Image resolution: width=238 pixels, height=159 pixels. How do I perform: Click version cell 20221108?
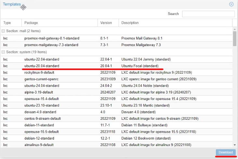pos(108,145)
